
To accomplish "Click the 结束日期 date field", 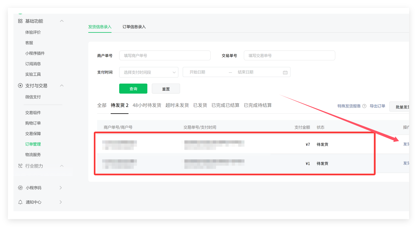I will coord(245,72).
